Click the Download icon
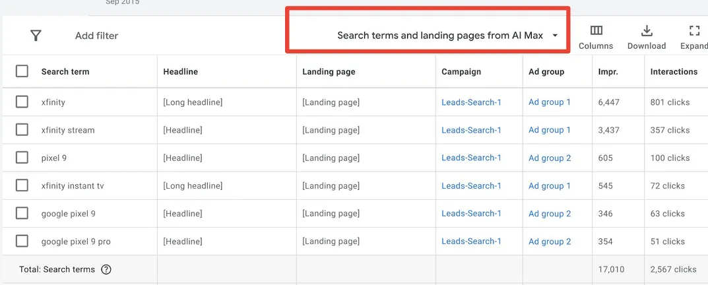 (x=647, y=31)
